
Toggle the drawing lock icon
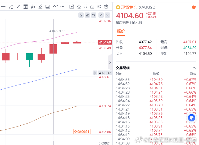click(x=92, y=7)
